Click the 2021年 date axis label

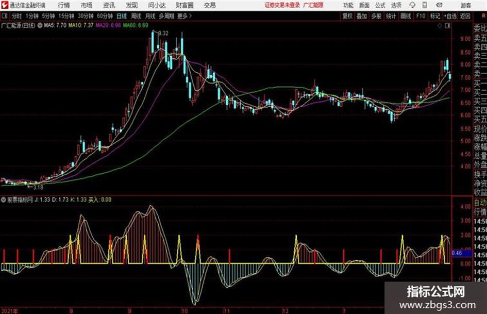9,310
